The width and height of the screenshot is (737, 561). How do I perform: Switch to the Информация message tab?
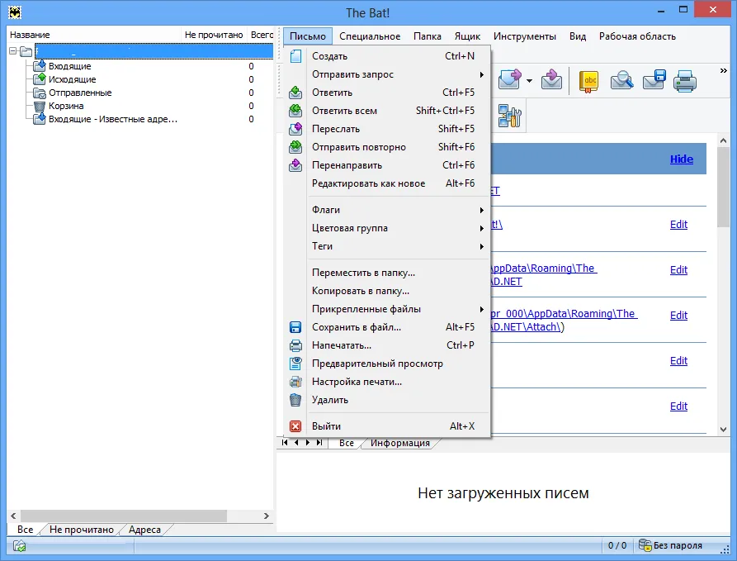[400, 443]
